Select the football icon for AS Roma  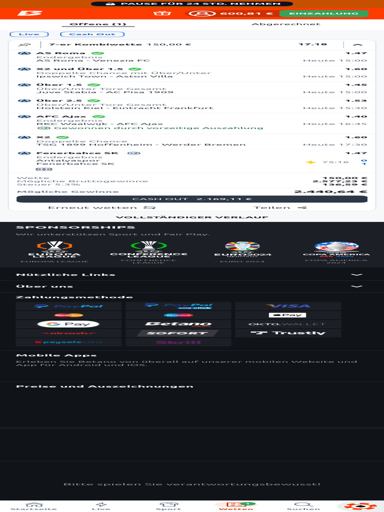pyautogui.click(x=24, y=53)
